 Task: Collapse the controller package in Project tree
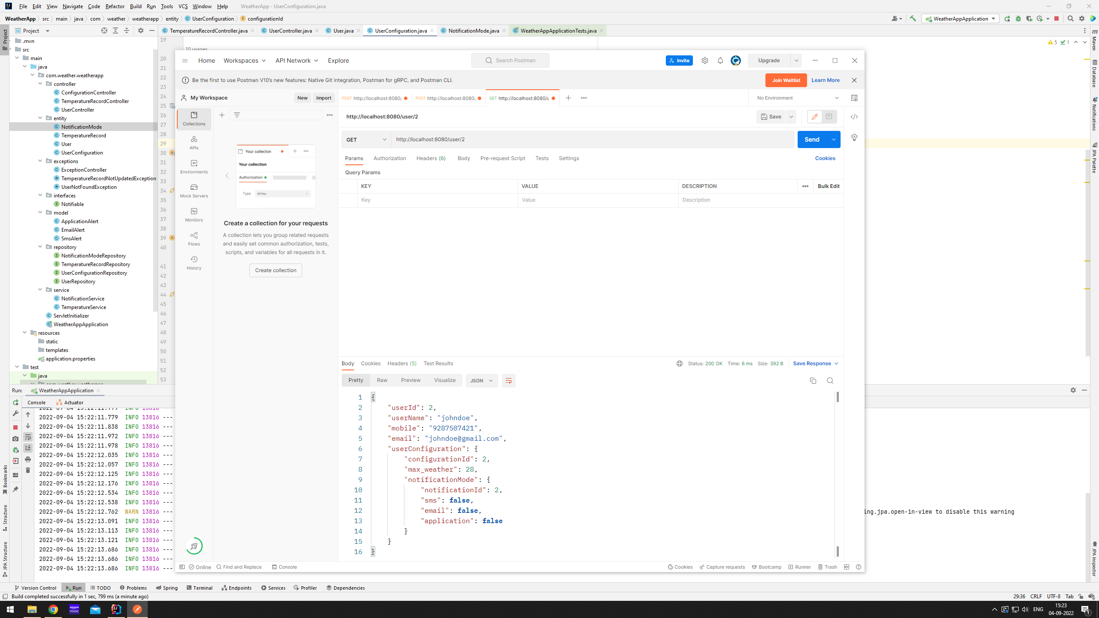40,84
